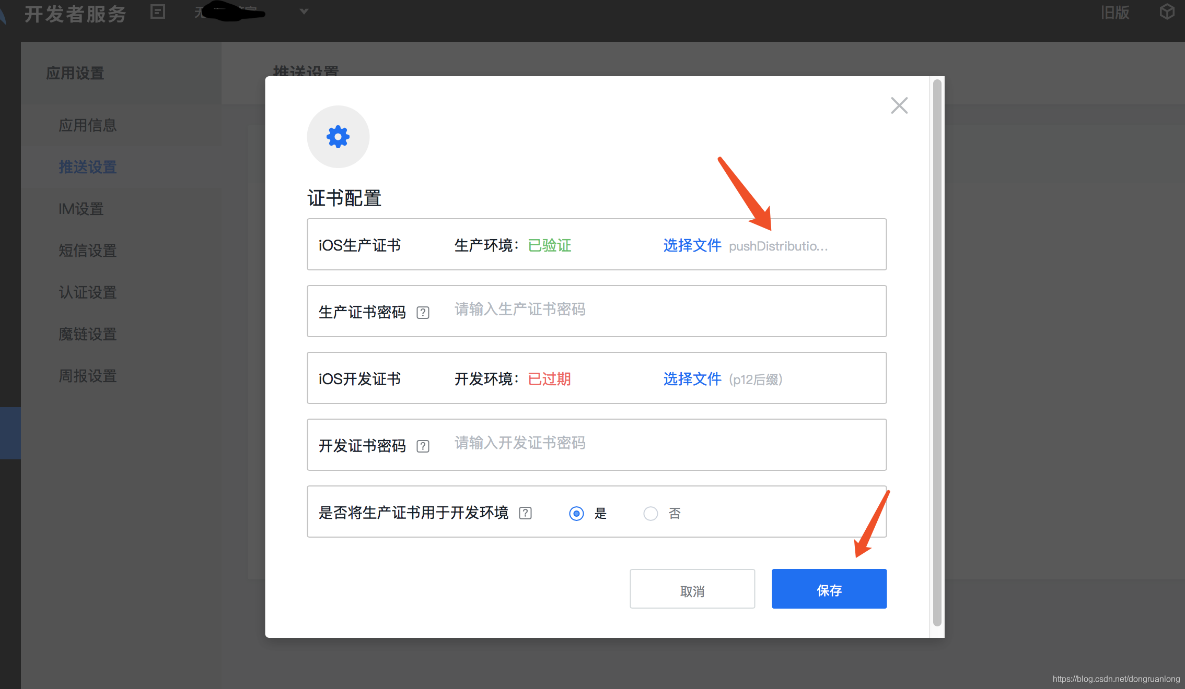Choose p12 file for iOS开发证书
Image resolution: width=1185 pixels, height=689 pixels.
692,379
